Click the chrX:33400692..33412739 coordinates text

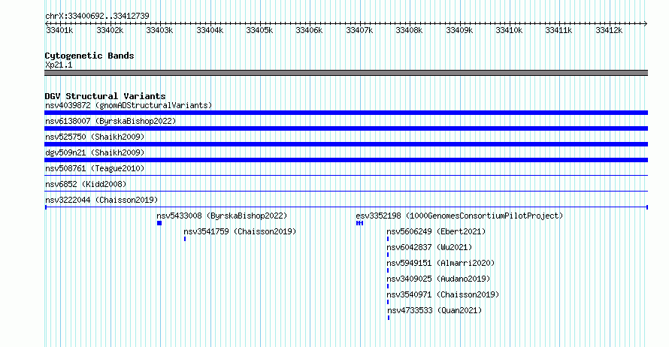[97, 16]
